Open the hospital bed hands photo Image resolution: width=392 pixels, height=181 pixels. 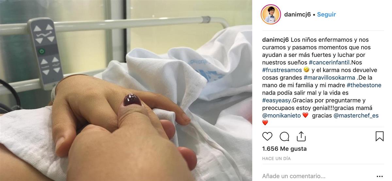pos(126,90)
